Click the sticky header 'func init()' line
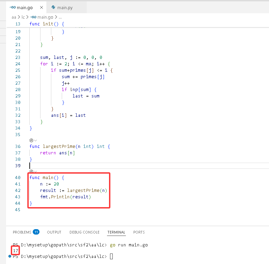 tap(47, 24)
